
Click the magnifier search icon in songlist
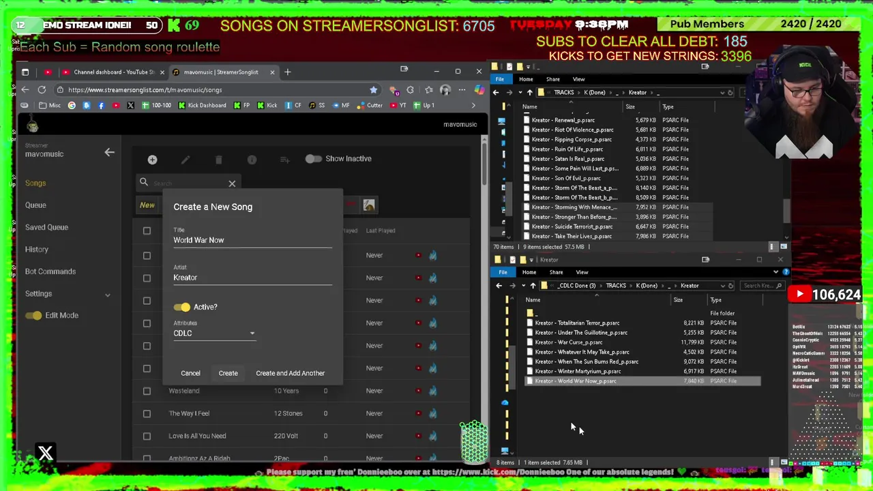pos(144,182)
